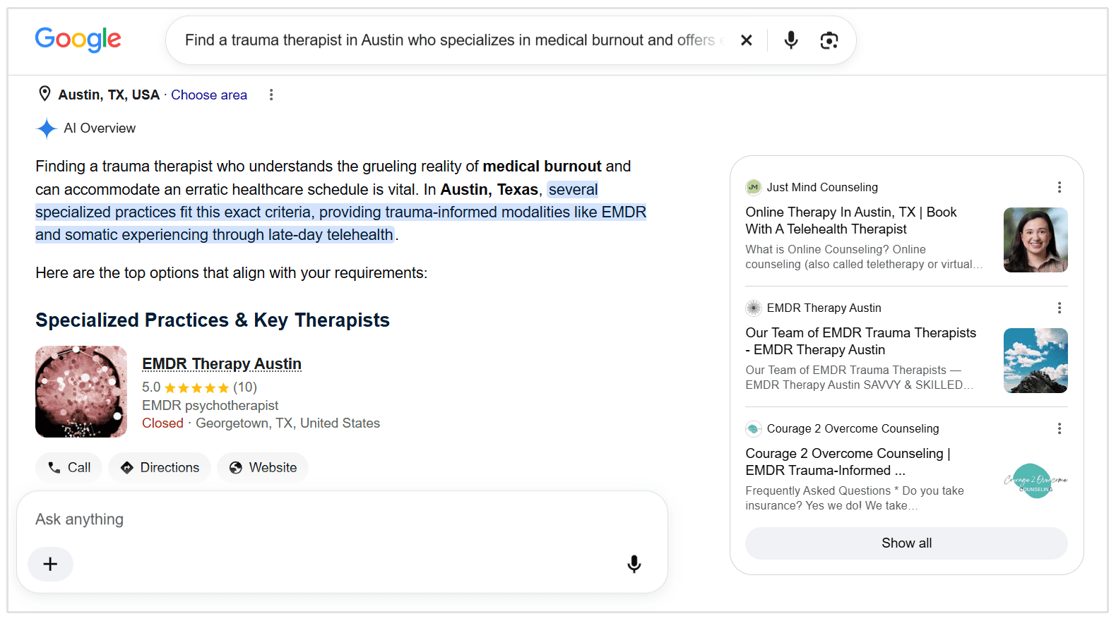1116x621 pixels.
Task: Open location options three-dot menu
Action: coord(271,95)
